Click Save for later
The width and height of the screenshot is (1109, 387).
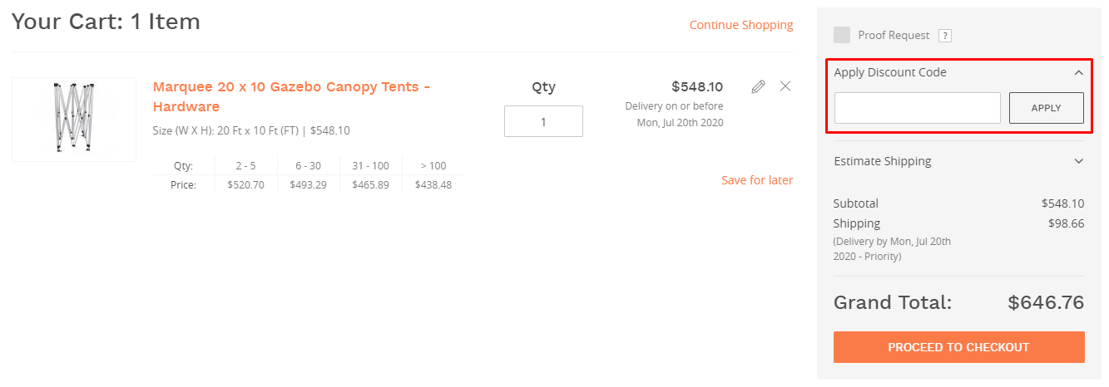click(756, 180)
